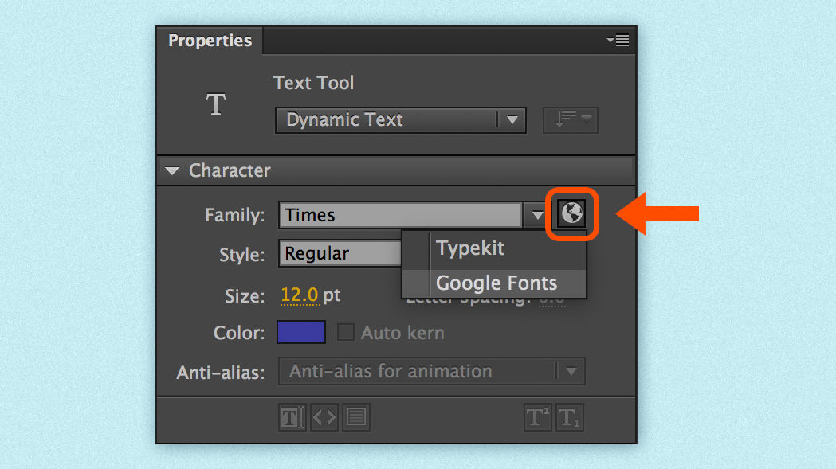Viewport: 836px width, 469px height.
Task: Open the blue text color swatch
Action: tap(300, 332)
